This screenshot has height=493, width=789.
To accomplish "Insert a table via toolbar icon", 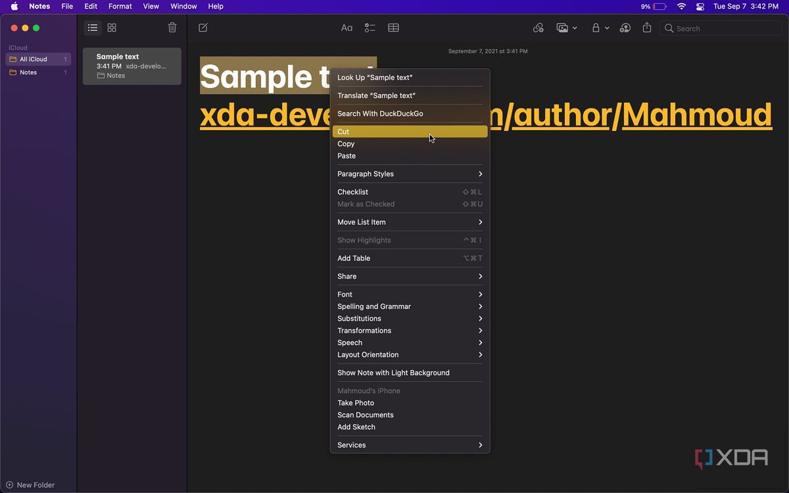I will [x=393, y=28].
